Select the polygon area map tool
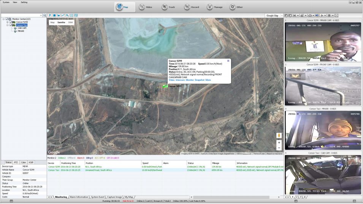 59,15
